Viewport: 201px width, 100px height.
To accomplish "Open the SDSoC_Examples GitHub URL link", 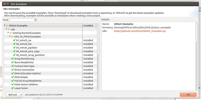I will pos(140,31).
